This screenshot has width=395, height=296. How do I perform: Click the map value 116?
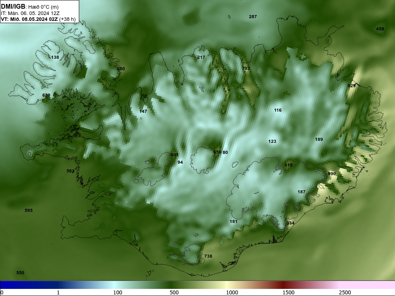[278, 110]
